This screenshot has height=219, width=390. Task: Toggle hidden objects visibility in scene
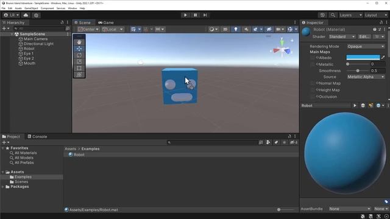[269, 29]
